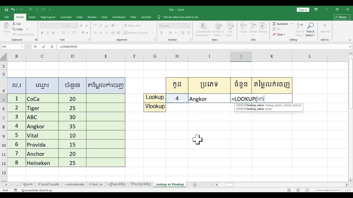Open the Share menu
This screenshot has height=198, width=353.
click(342, 17)
